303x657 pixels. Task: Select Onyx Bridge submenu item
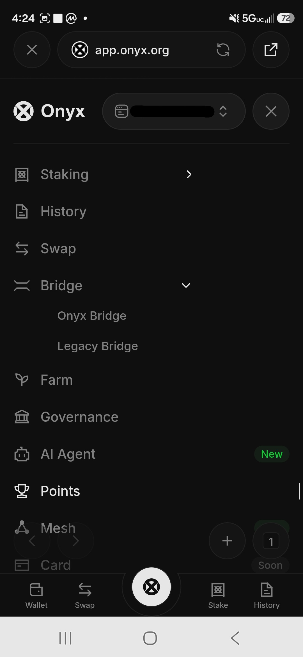[92, 316]
